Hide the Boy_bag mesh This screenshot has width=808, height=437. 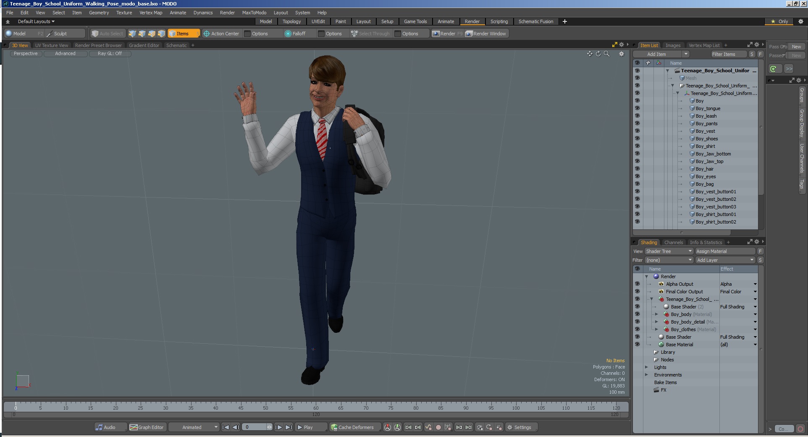pyautogui.click(x=637, y=184)
